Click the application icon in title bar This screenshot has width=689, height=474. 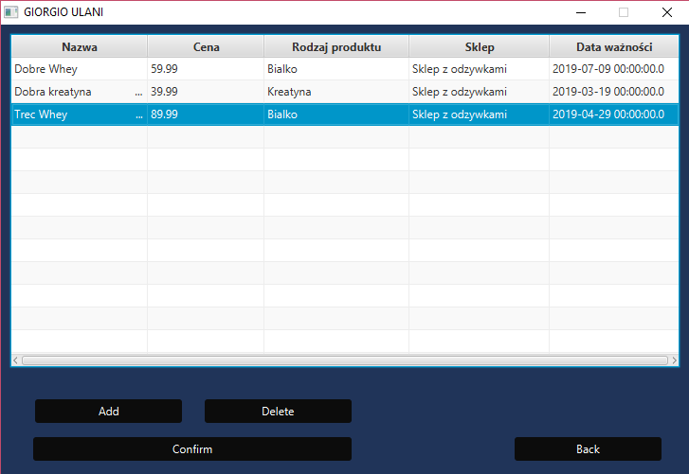[x=11, y=12]
